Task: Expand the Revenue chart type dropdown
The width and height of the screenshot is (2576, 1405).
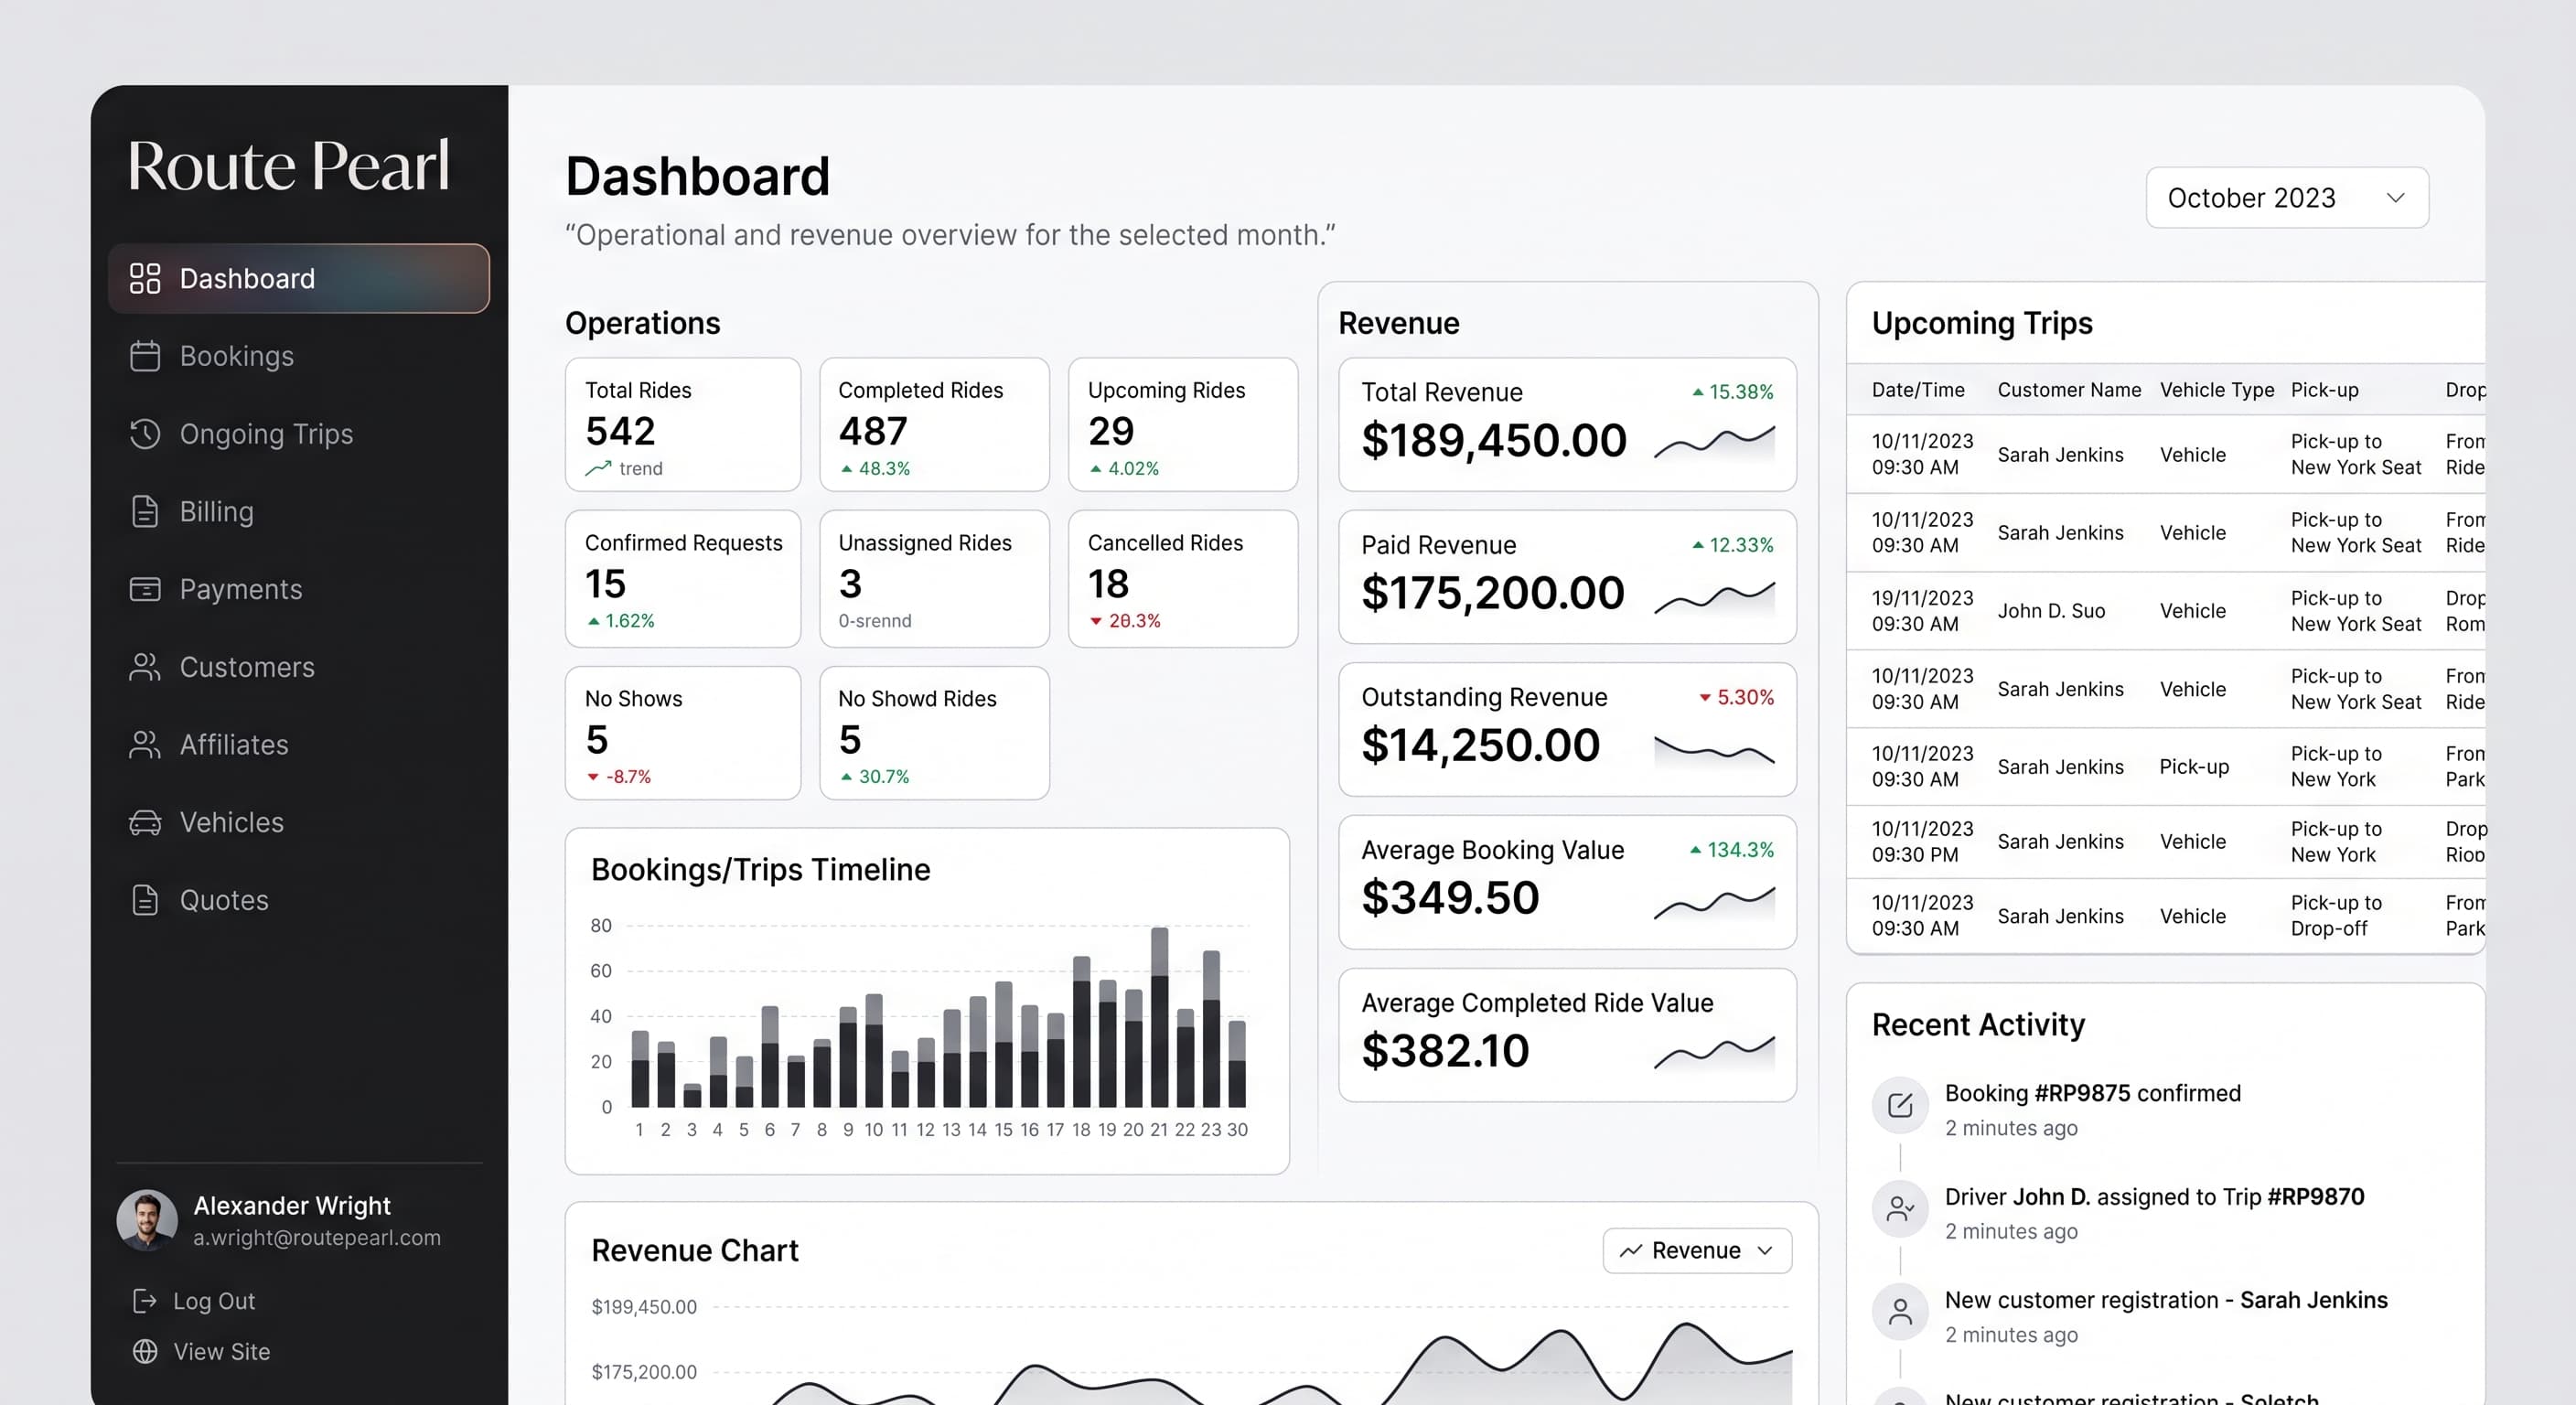Action: pyautogui.click(x=1697, y=1251)
